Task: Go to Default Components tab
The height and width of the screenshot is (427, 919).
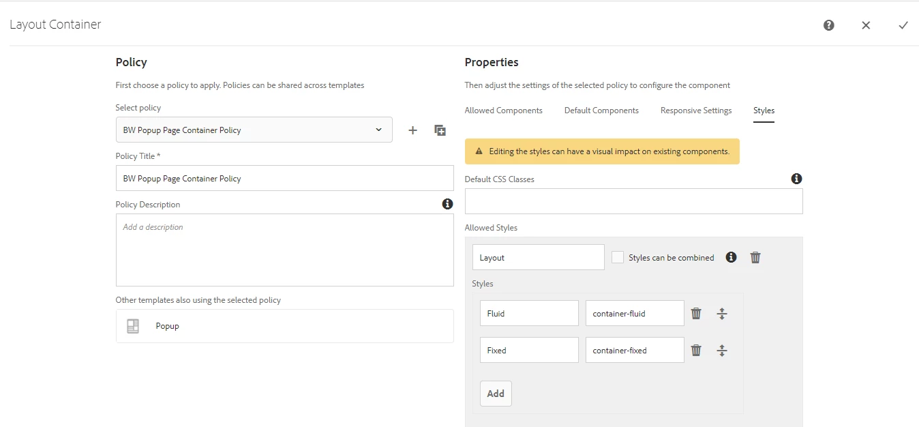Action: (601, 111)
